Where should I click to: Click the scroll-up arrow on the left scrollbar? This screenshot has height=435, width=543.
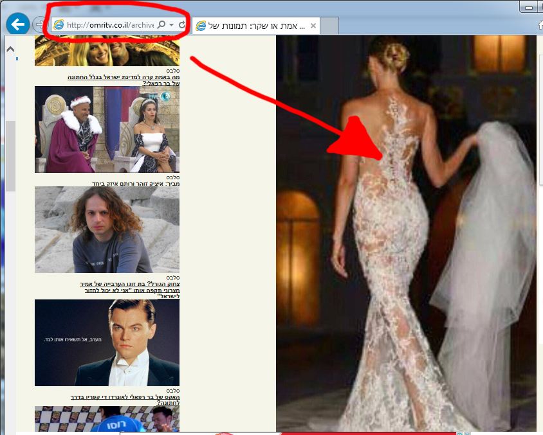click(x=10, y=49)
